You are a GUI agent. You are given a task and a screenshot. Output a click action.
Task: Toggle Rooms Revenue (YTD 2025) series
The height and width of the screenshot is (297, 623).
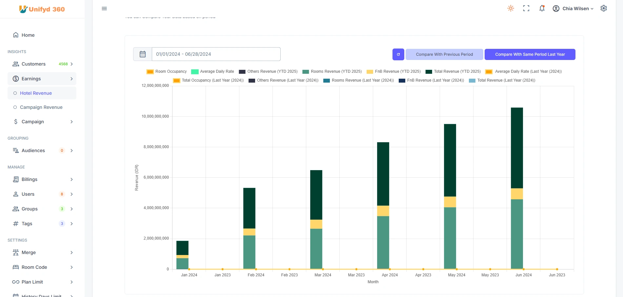coord(332,71)
